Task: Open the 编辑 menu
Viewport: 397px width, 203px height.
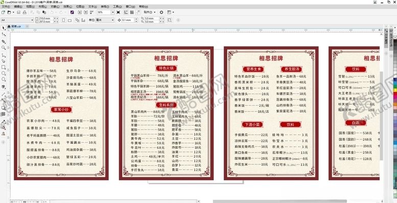Action: [18, 7]
